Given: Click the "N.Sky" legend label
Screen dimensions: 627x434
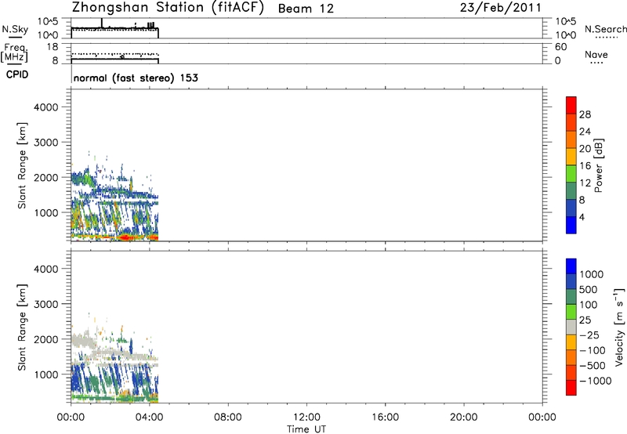Looking at the screenshot, I should tap(15, 29).
